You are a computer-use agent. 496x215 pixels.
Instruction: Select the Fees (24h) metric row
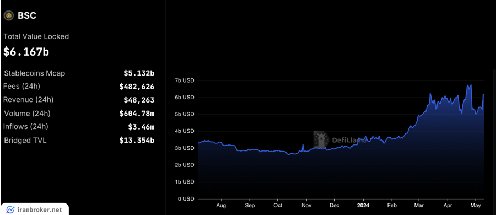[x=79, y=86]
